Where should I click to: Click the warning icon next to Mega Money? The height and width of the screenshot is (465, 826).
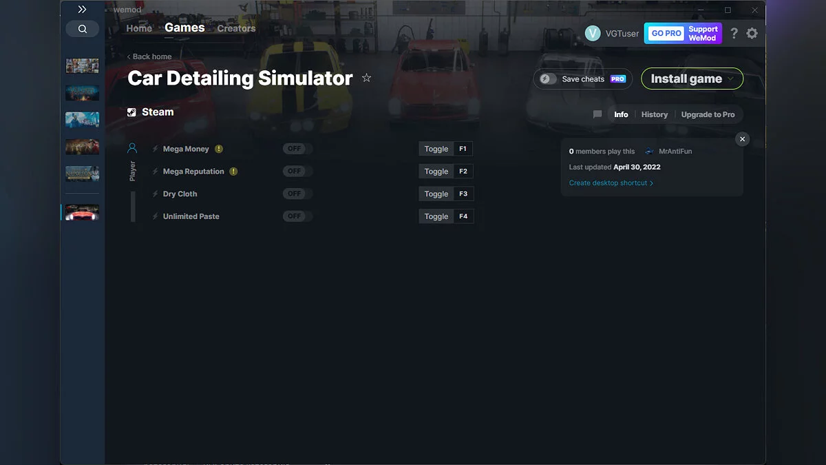coord(219,148)
